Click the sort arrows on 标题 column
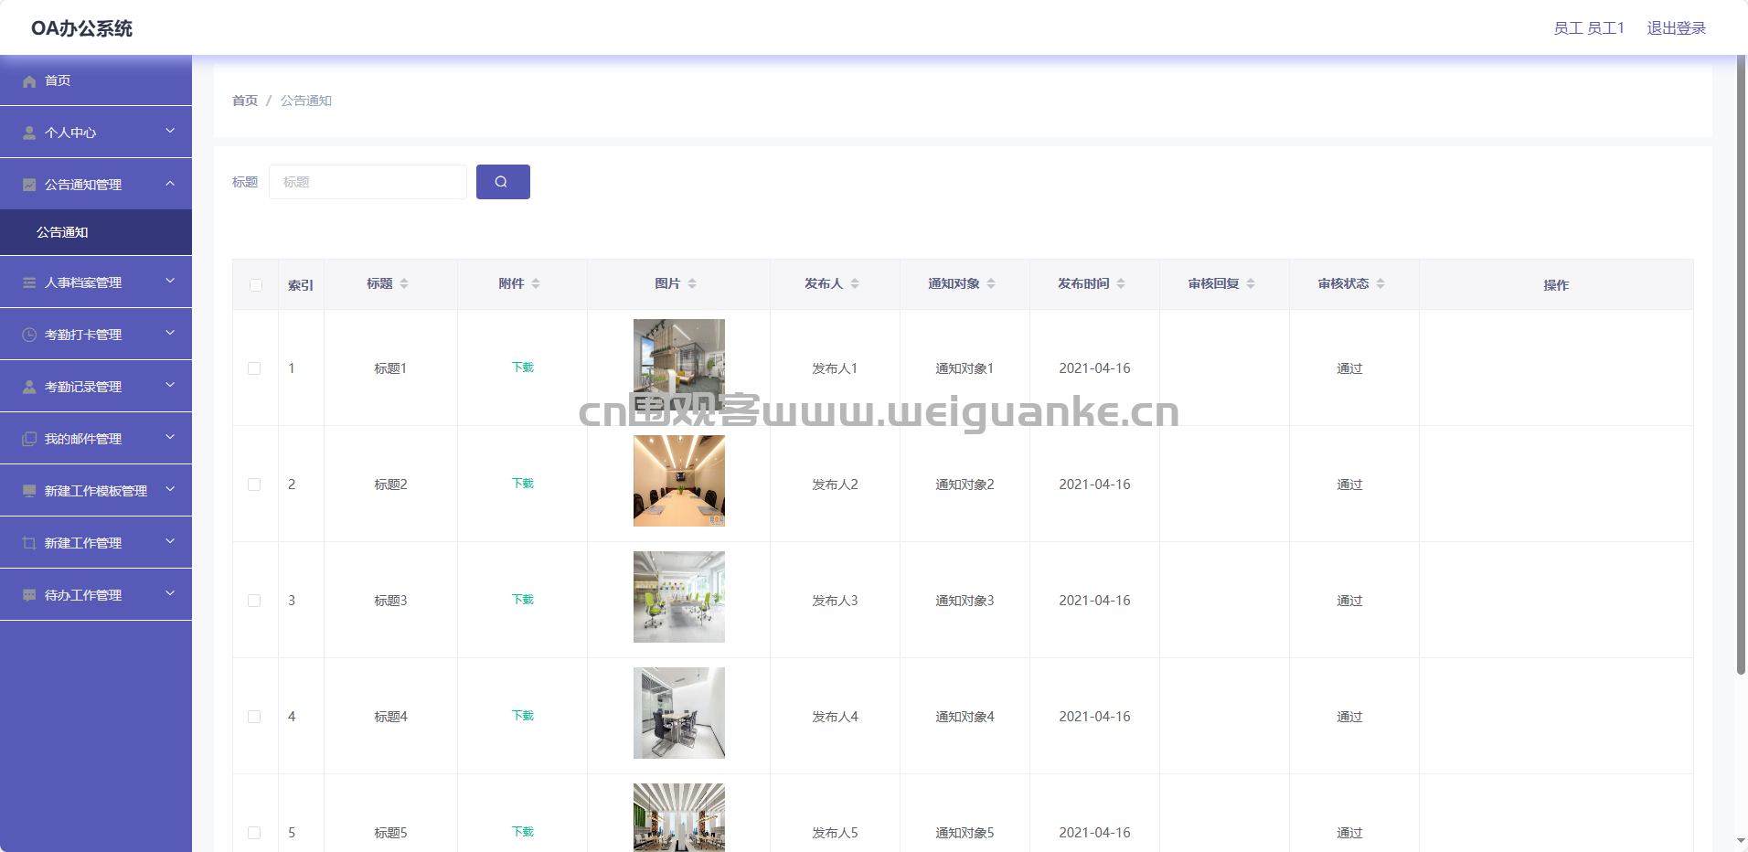 coord(405,283)
